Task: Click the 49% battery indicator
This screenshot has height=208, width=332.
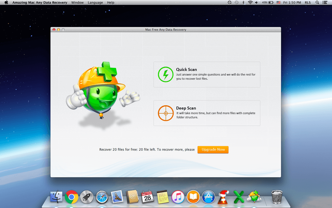Action: pyautogui.click(x=267, y=3)
